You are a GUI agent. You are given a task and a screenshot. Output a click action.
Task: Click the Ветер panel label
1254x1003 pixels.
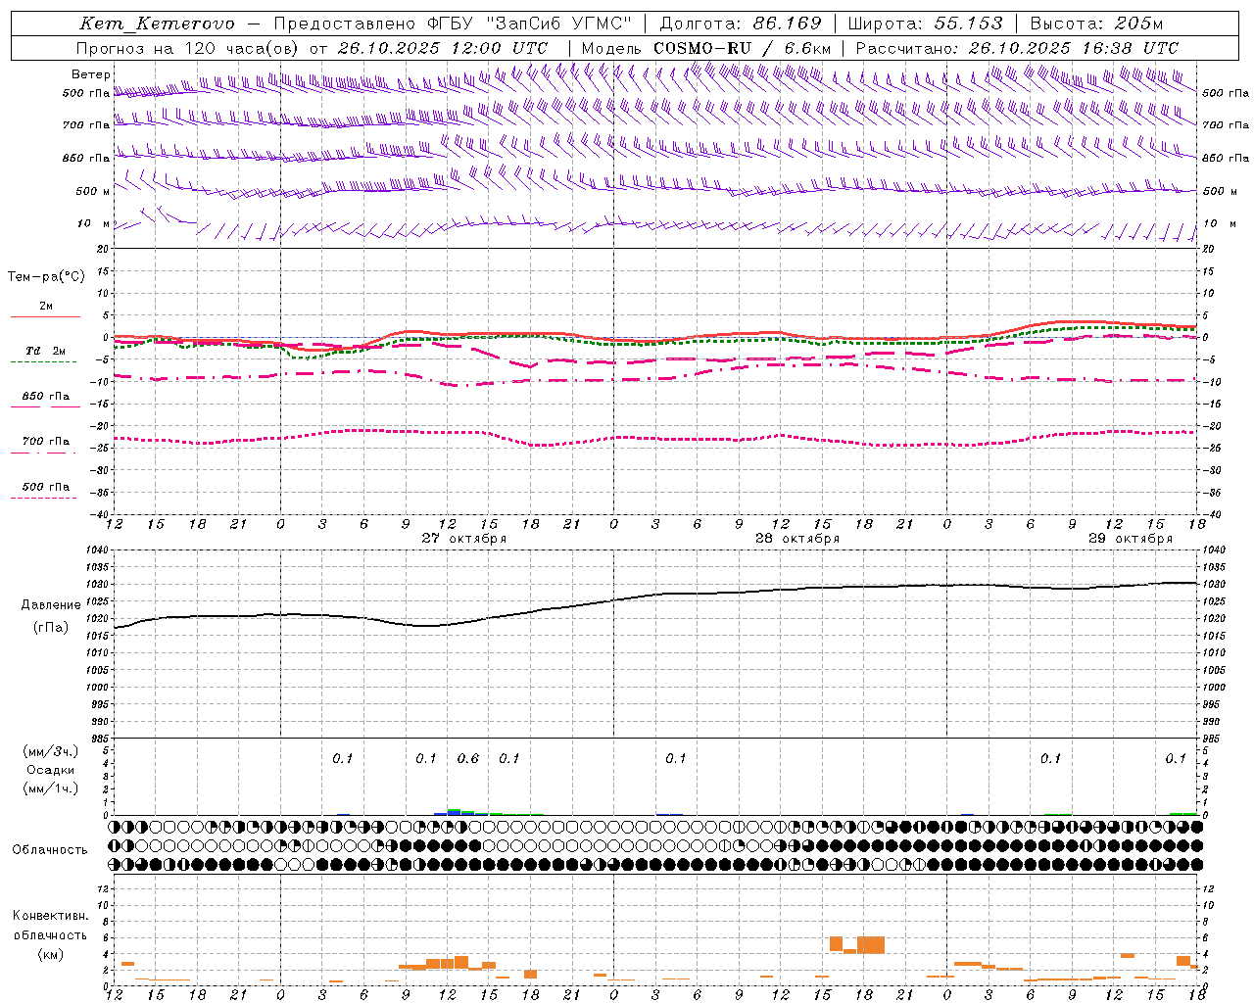[x=91, y=74]
